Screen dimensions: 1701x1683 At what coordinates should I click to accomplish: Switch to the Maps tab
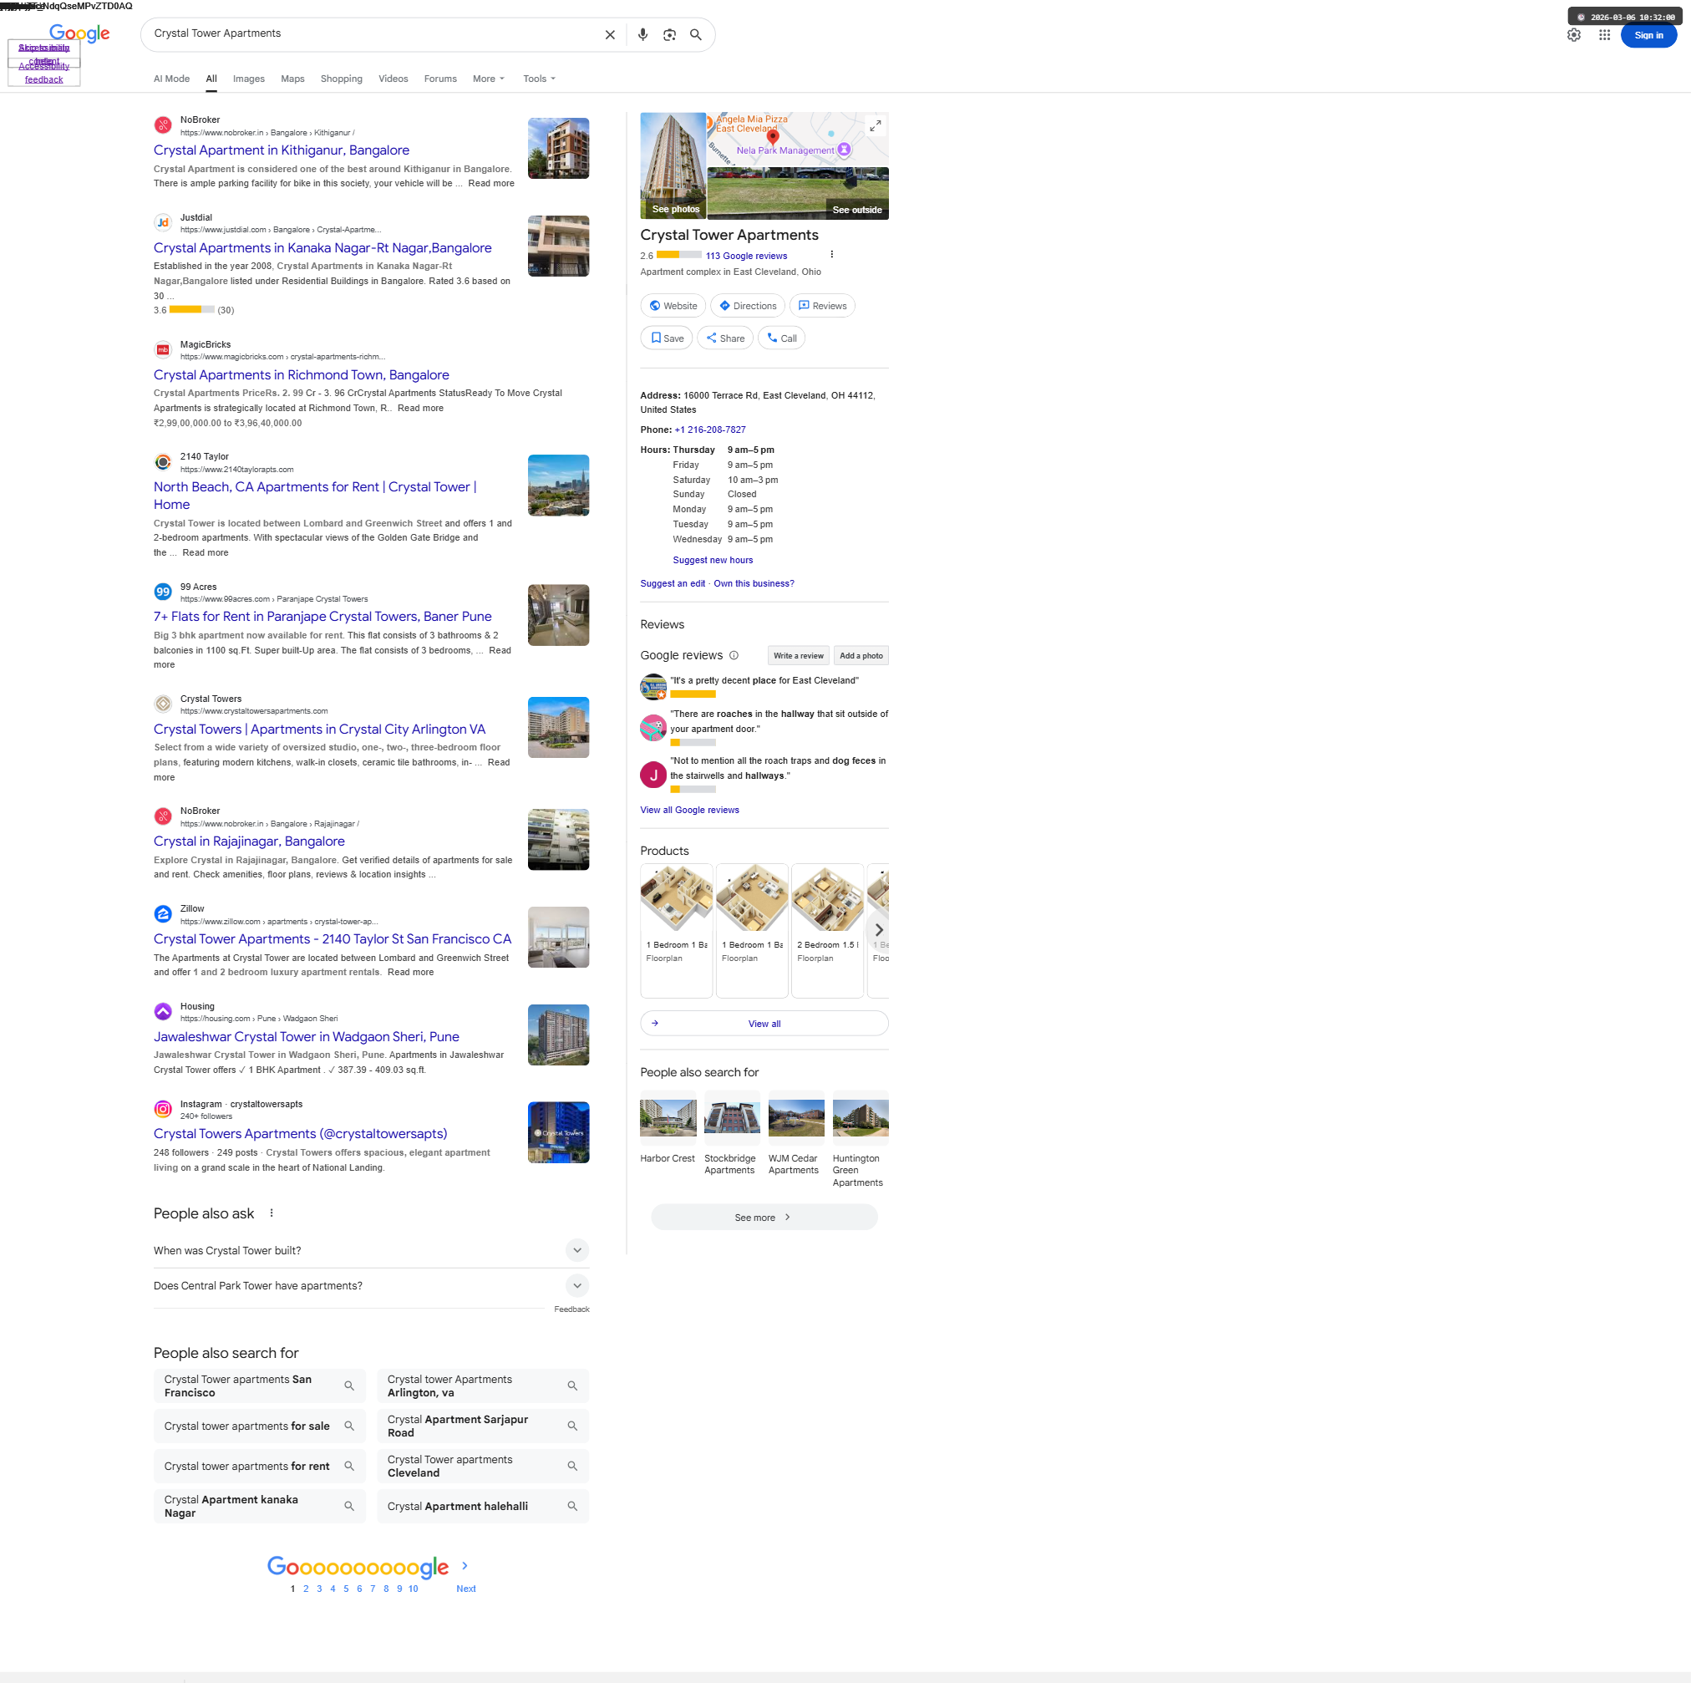click(294, 79)
